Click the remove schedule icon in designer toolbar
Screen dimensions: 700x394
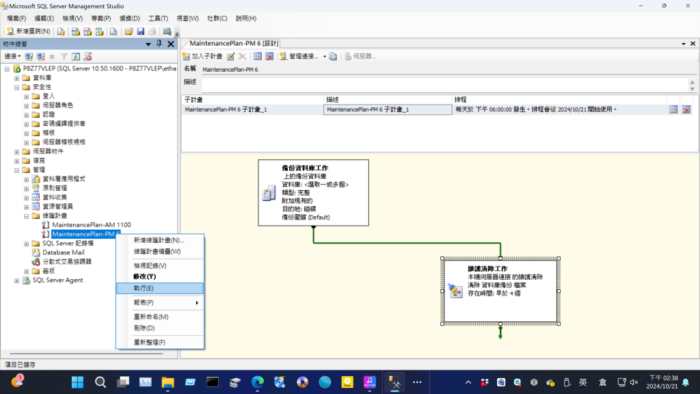coord(269,56)
